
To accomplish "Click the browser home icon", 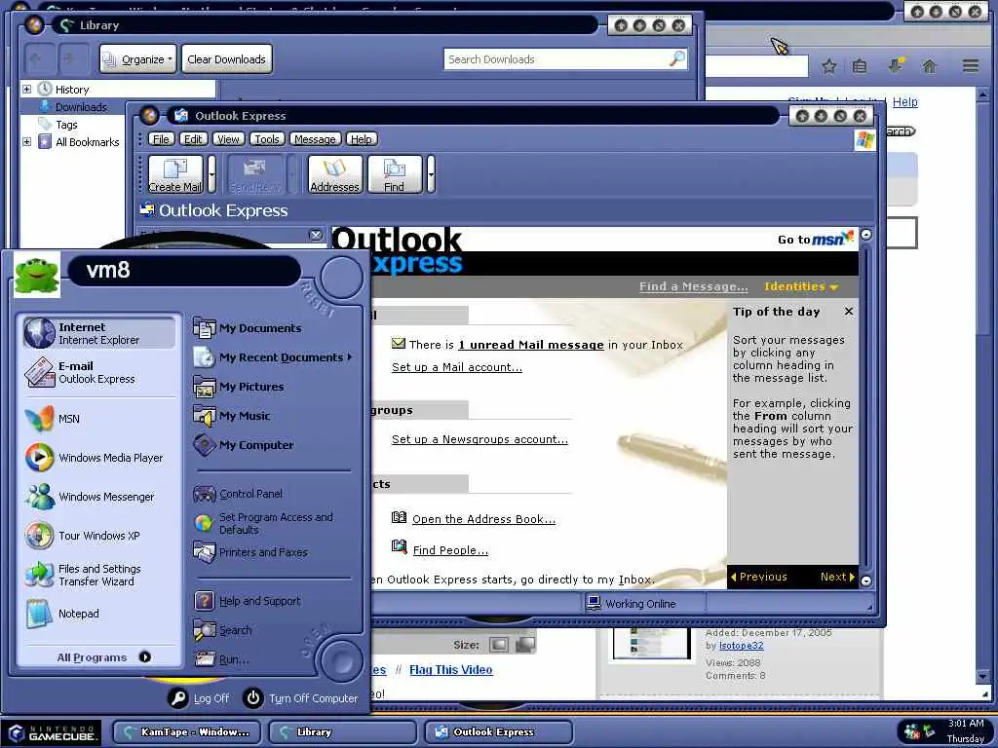I will [930, 66].
